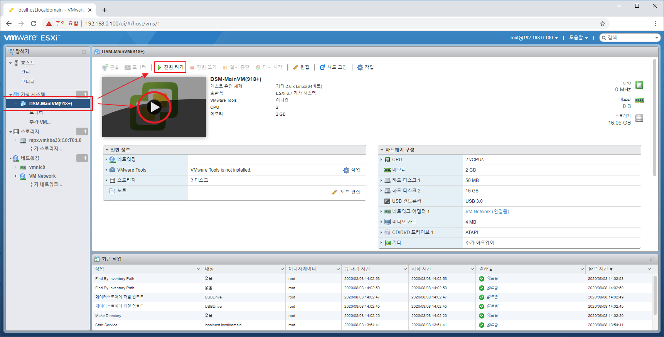Open the 콘솔 console button
The width and height of the screenshot is (664, 337).
[111, 67]
